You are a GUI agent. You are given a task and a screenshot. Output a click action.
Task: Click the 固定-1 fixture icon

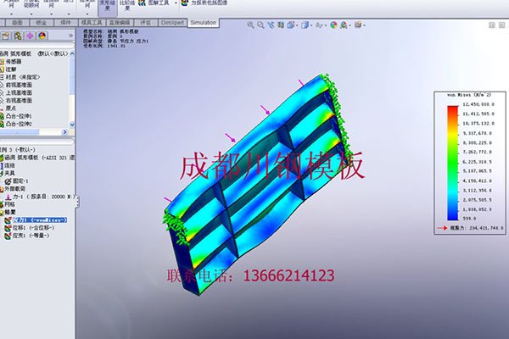click(8, 181)
